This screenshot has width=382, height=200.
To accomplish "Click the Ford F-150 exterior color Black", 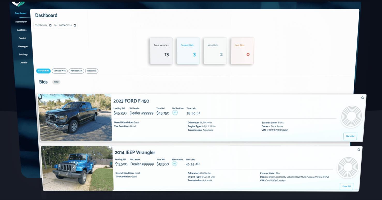I will pos(281,123).
